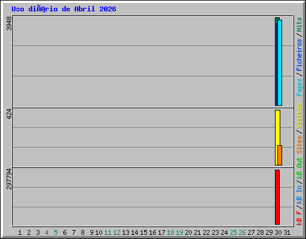Click the Hits legend label
Screen dimensions: 306x239
pos(299,24)
